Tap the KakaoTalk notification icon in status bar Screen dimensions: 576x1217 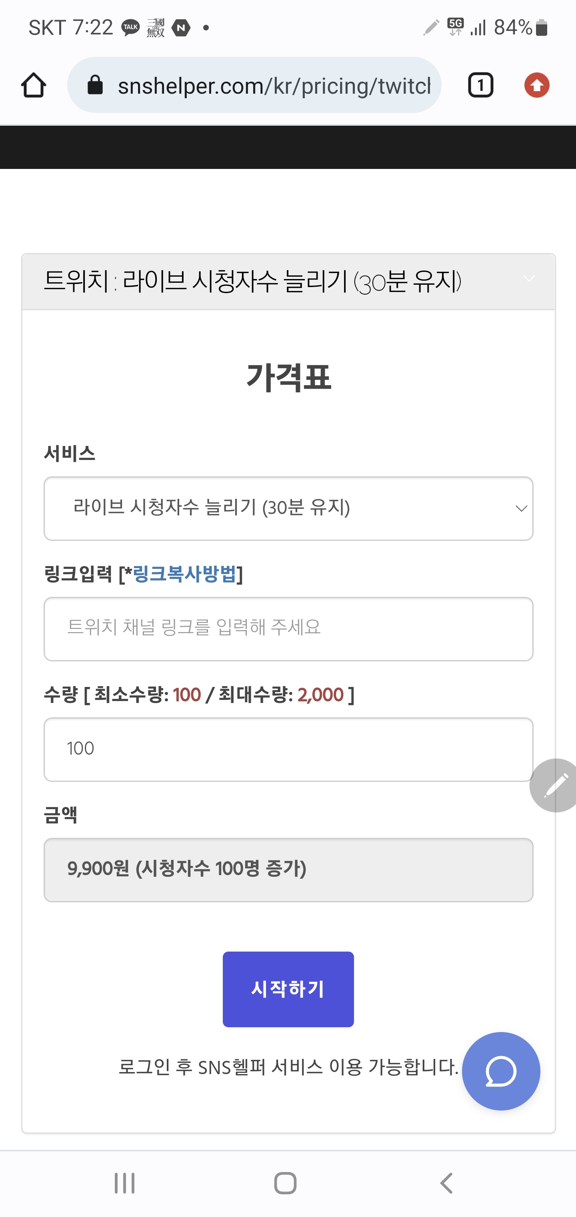click(x=130, y=28)
